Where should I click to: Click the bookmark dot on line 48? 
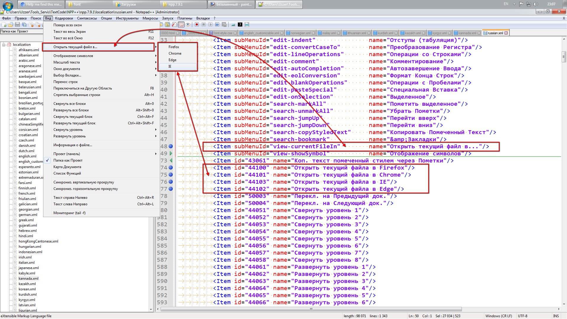coord(171,146)
